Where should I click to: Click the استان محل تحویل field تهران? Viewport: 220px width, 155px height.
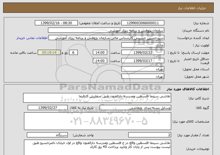click(143, 69)
